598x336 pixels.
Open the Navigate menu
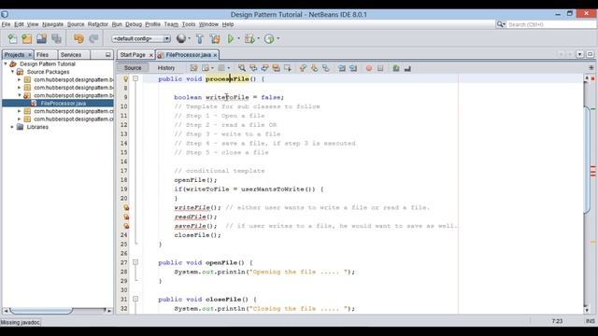[52, 24]
